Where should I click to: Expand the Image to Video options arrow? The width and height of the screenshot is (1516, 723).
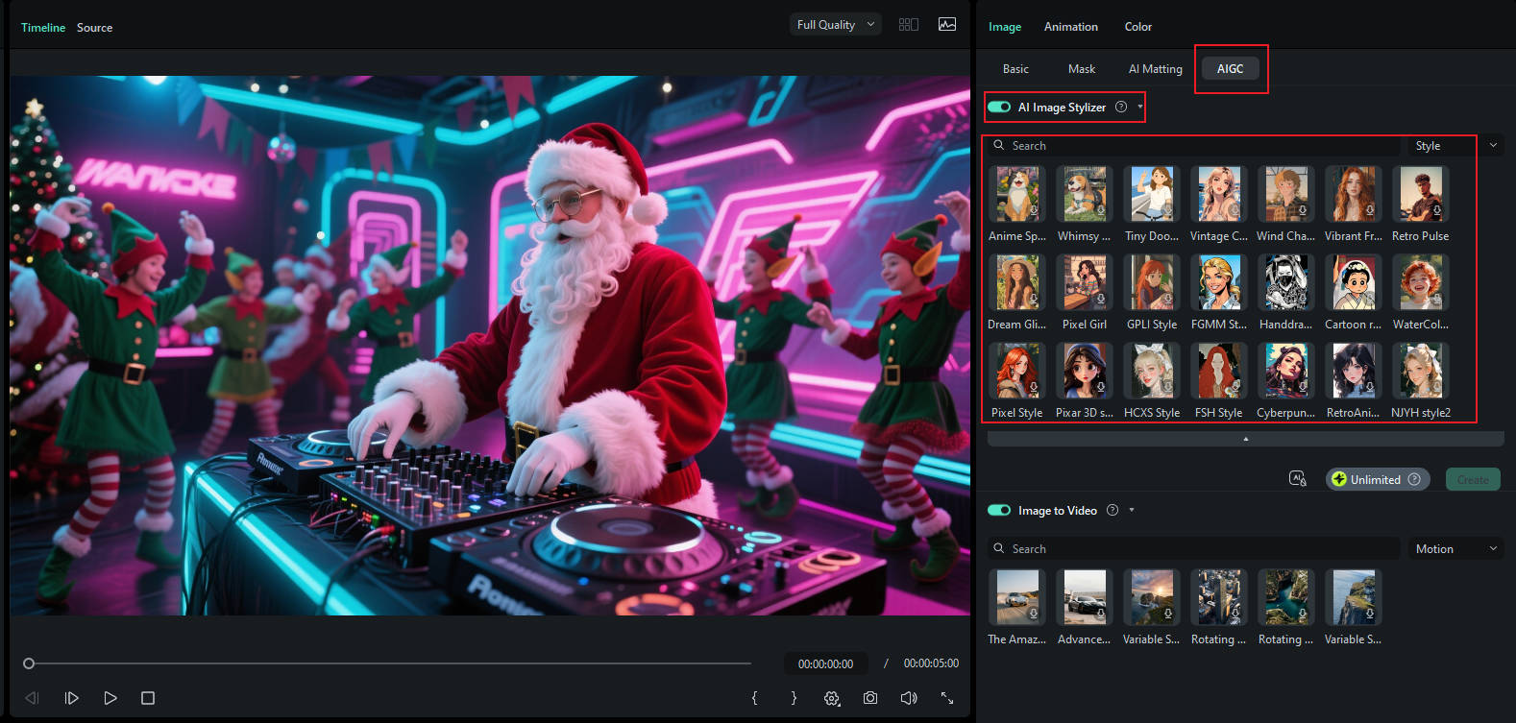click(1132, 510)
